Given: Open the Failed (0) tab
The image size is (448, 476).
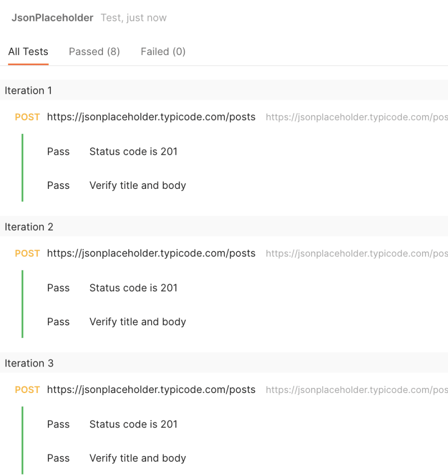Looking at the screenshot, I should point(163,51).
